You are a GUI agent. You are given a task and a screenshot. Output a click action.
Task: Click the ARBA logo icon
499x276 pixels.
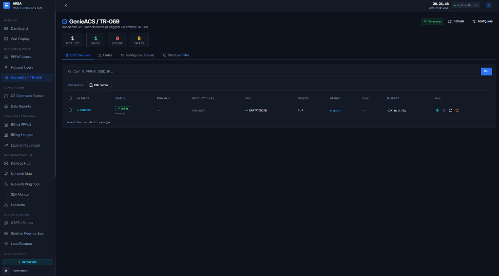tap(6, 5)
